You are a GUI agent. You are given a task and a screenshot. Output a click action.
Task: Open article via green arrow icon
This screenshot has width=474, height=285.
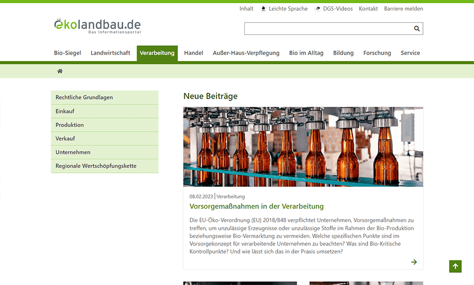coord(414,262)
